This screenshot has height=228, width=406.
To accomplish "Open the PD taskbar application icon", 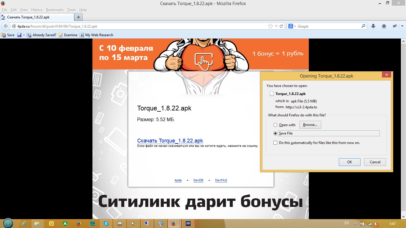I will 188,224.
